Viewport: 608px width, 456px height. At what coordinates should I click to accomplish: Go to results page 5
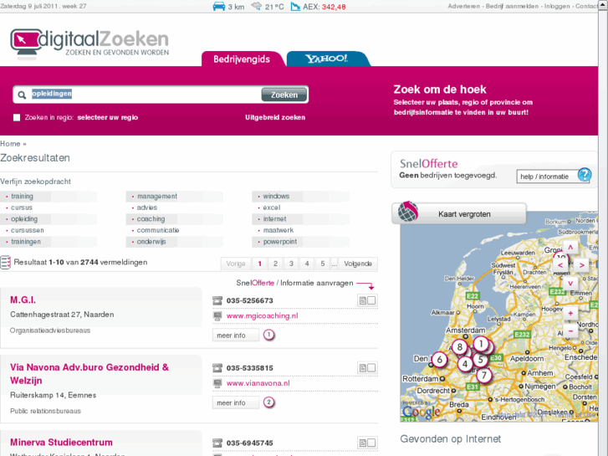(323, 264)
